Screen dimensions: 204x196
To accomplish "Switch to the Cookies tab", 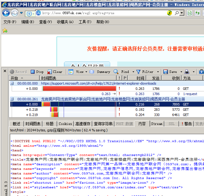I will [x=65, y=124].
